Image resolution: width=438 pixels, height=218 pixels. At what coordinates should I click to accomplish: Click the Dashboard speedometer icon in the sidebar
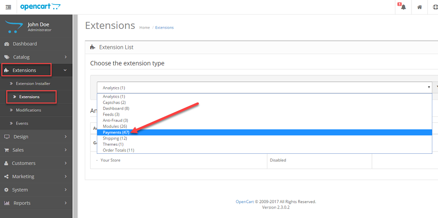click(7, 44)
